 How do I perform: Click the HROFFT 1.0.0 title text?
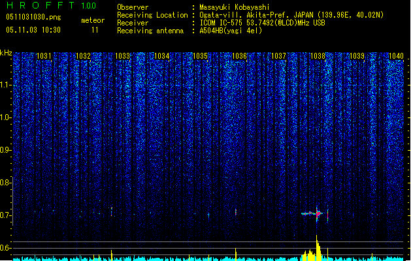coord(52,5)
